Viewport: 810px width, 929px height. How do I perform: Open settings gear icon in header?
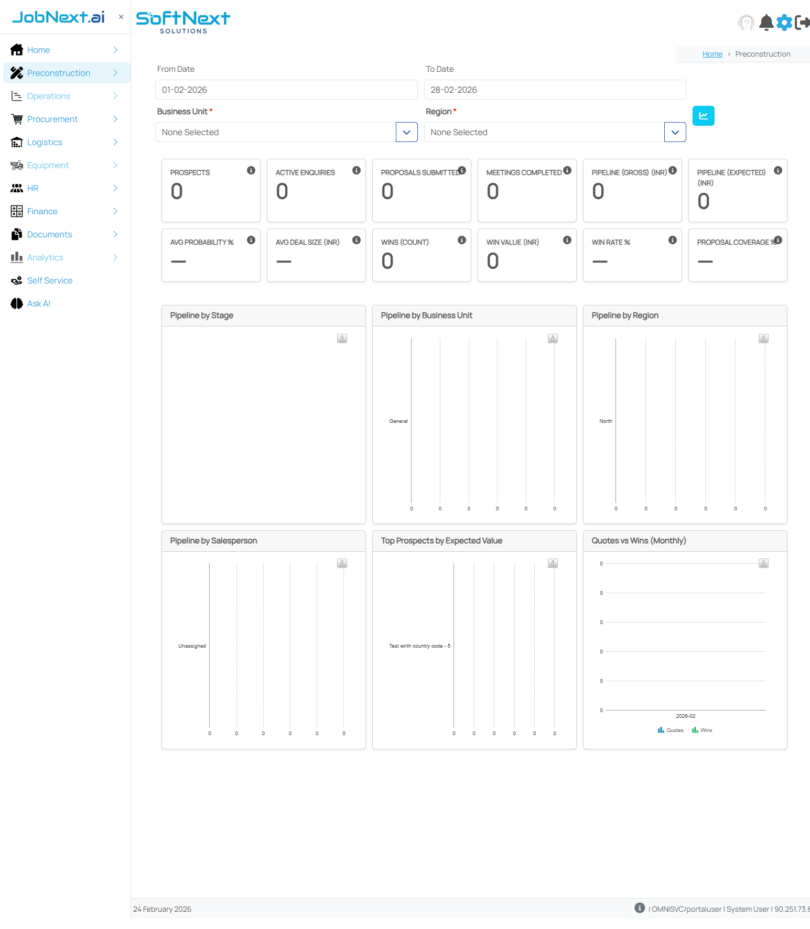pyautogui.click(x=784, y=23)
